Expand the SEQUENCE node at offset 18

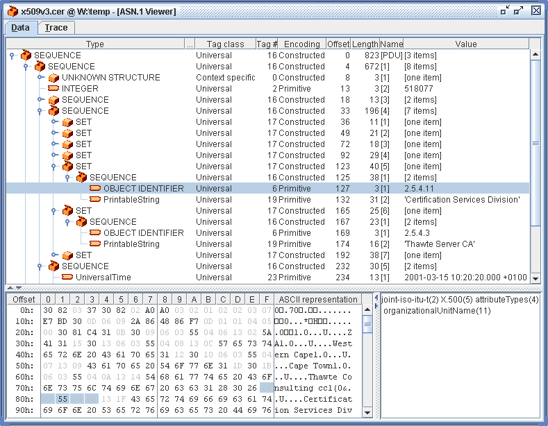(41, 100)
